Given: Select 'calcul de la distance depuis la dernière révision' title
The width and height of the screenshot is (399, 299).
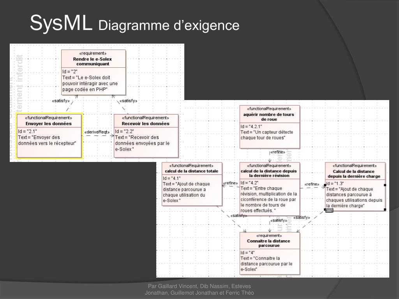Looking at the screenshot, I should click(269, 173).
